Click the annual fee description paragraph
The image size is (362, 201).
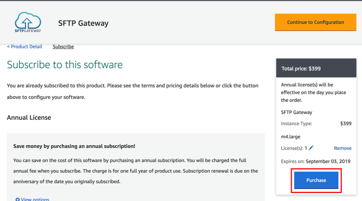coord(136,171)
